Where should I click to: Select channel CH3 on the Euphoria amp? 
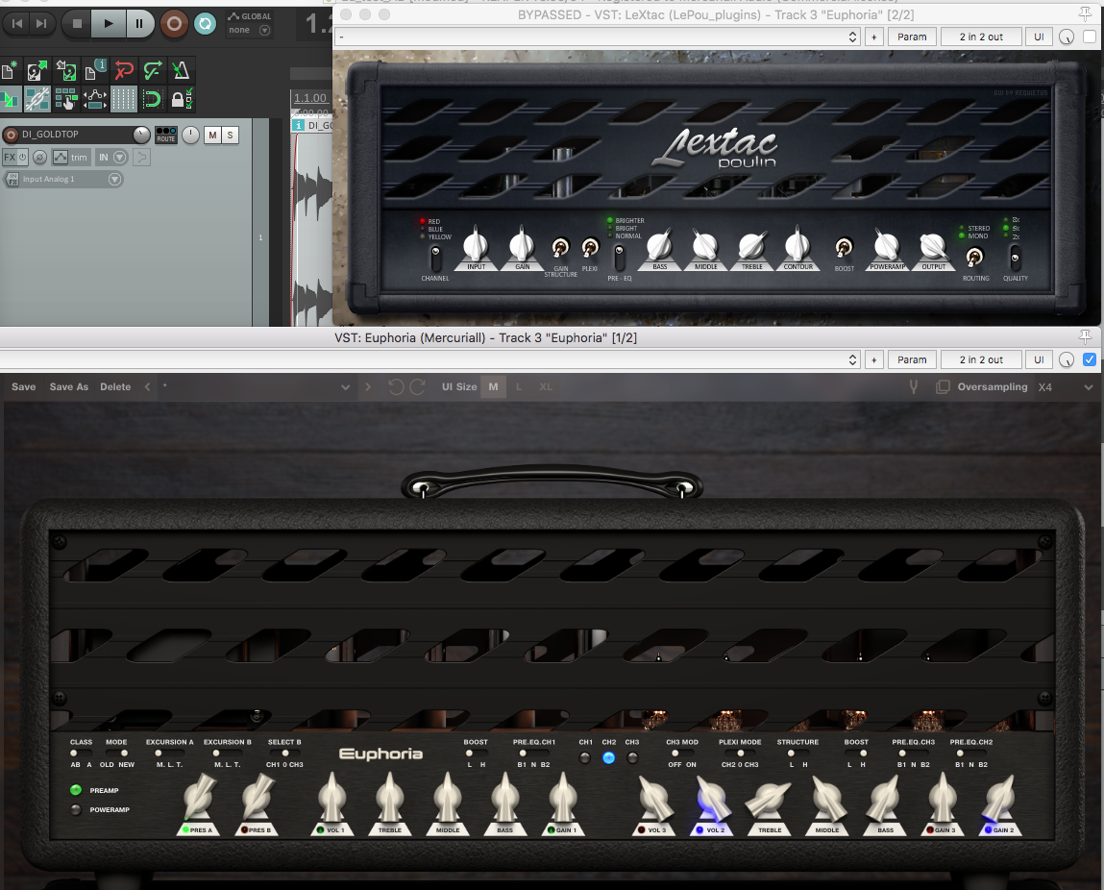pos(632,757)
